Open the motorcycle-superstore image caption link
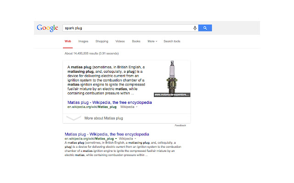 pos(172,95)
